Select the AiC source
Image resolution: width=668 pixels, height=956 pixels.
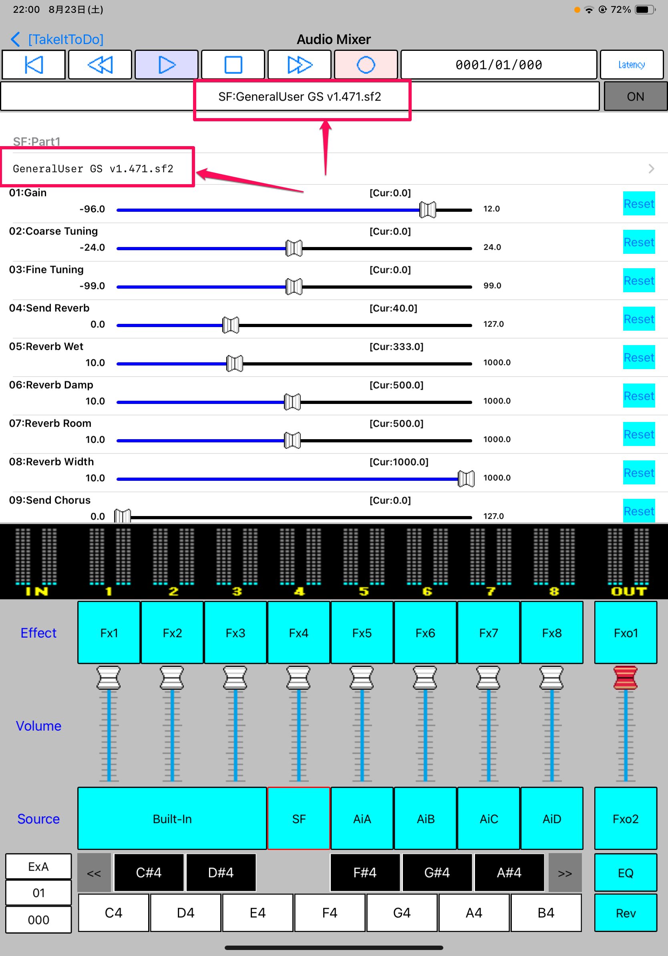(489, 819)
